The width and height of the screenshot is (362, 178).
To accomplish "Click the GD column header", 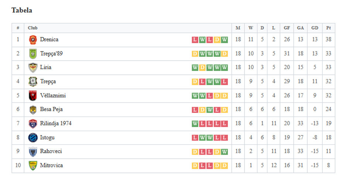I will point(315,28).
